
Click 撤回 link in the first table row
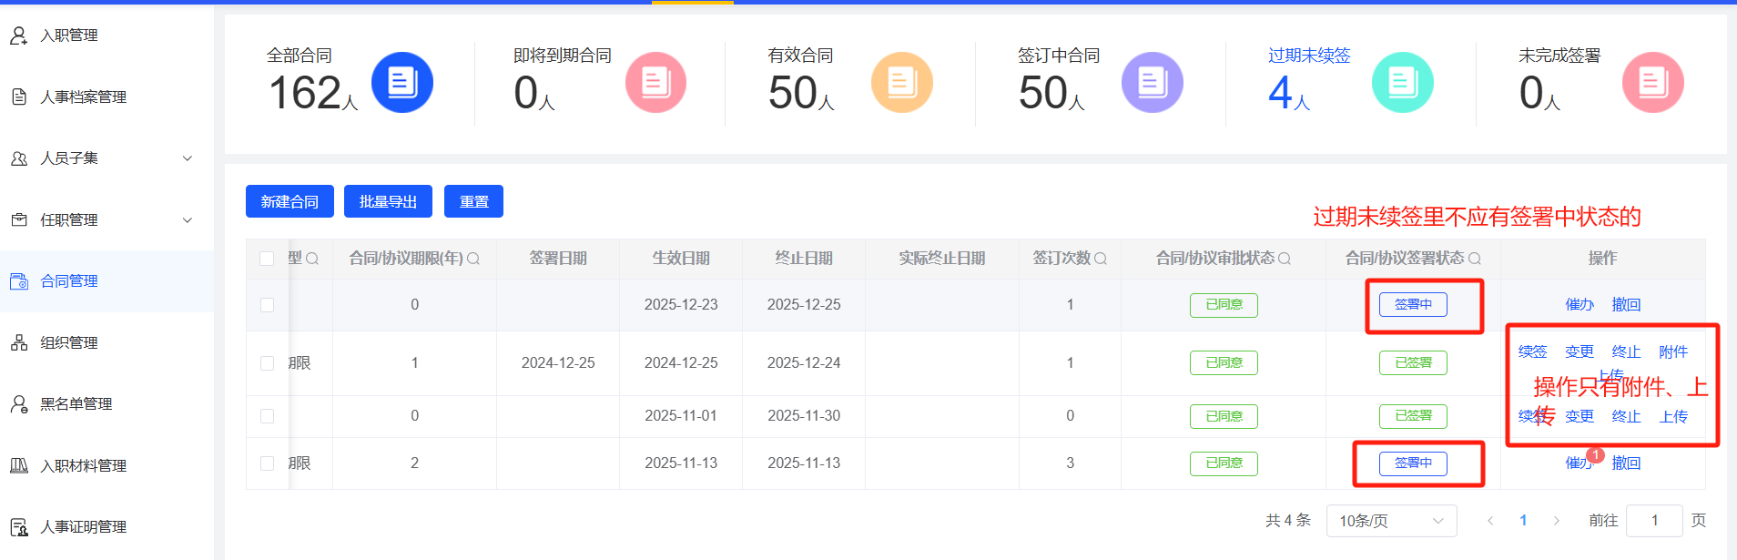coord(1626,305)
